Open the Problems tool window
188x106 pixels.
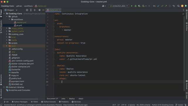[64, 102]
